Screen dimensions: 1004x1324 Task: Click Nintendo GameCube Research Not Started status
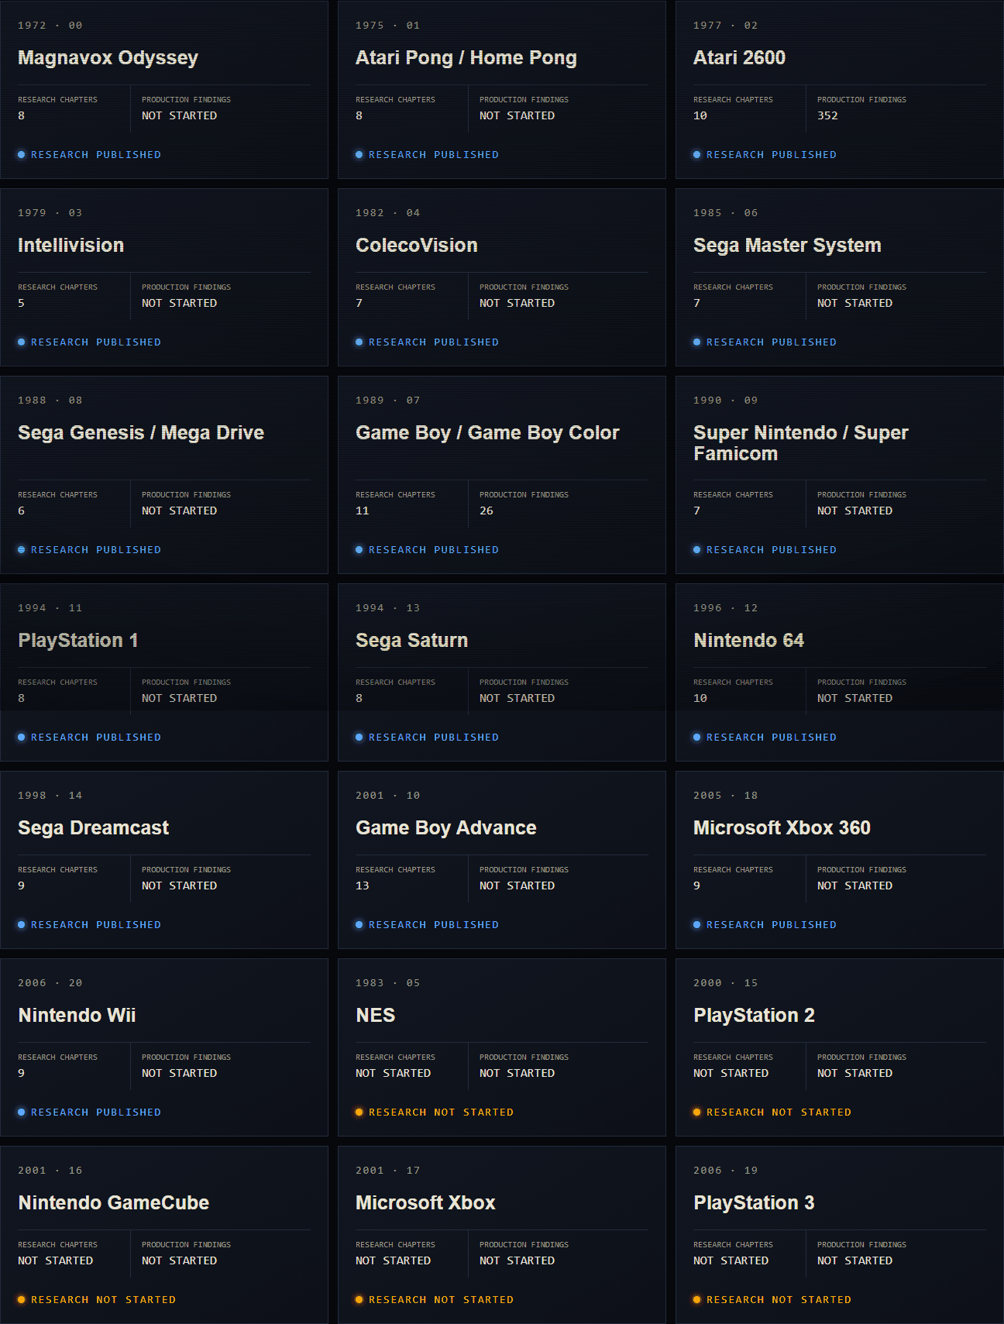click(97, 1300)
